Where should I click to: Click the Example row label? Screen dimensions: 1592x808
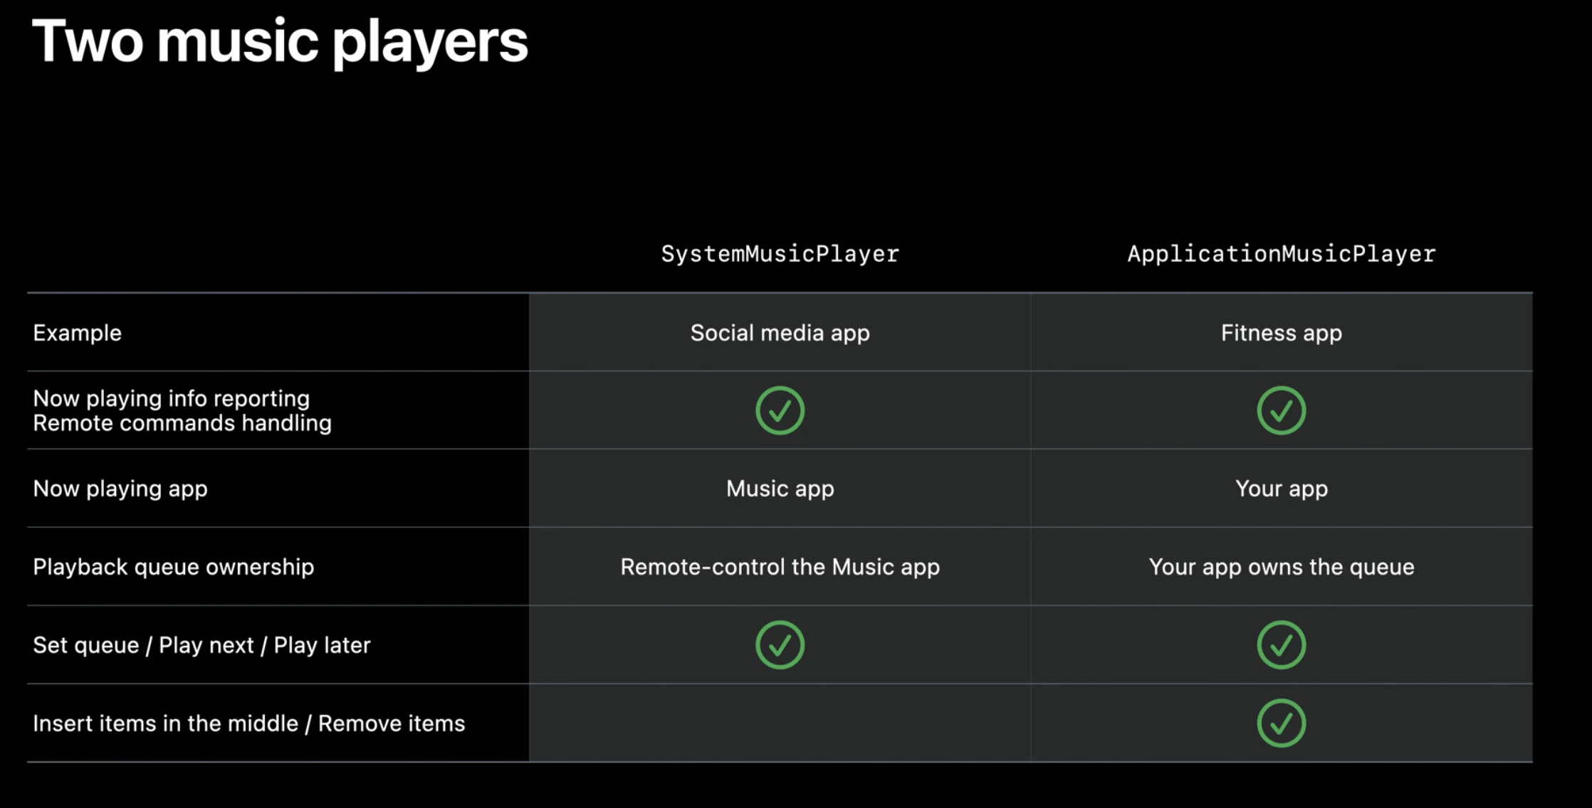(x=77, y=333)
